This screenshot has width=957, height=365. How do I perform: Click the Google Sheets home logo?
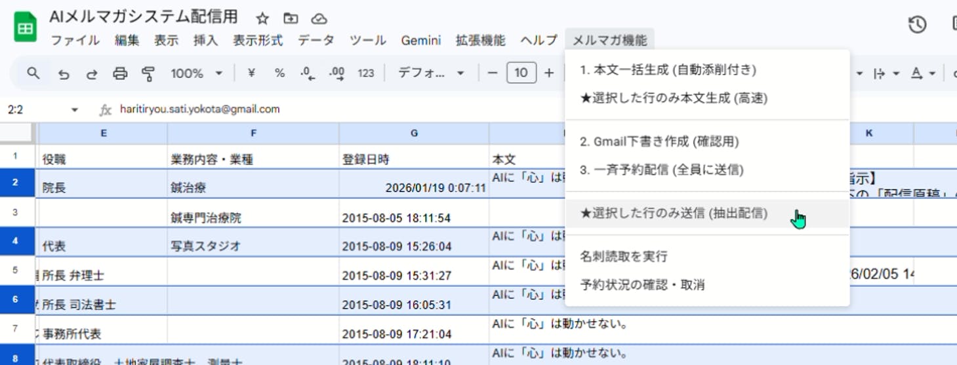click(x=26, y=28)
